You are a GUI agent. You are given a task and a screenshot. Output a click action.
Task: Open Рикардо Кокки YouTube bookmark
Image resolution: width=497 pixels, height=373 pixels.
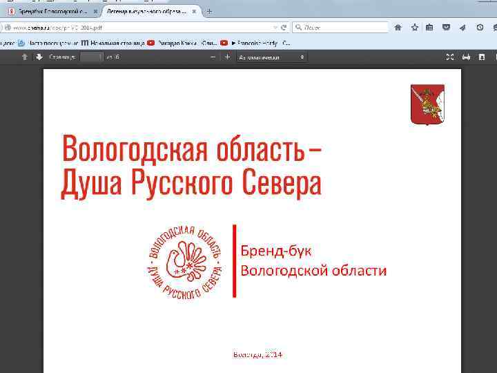pos(182,43)
